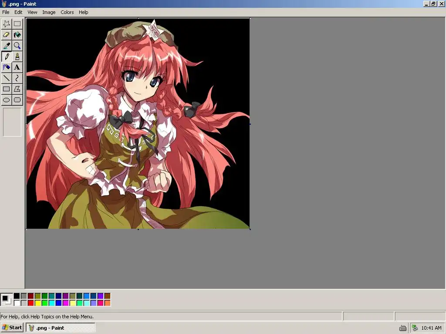Open the Colors menu
Viewport: 446px width, 334px height.
[x=67, y=12]
